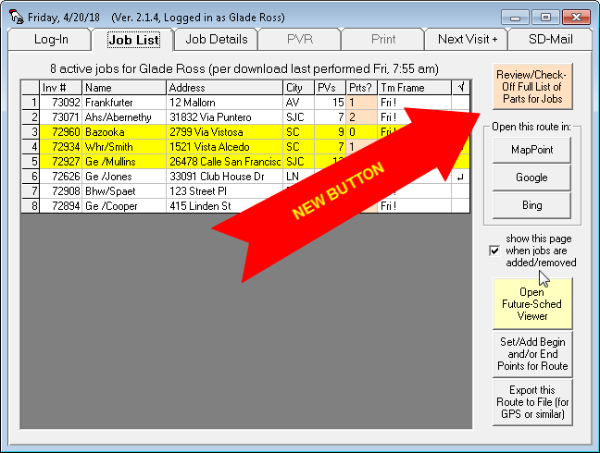Open this route in MapPoint
The width and height of the screenshot is (600, 453).
(x=531, y=150)
